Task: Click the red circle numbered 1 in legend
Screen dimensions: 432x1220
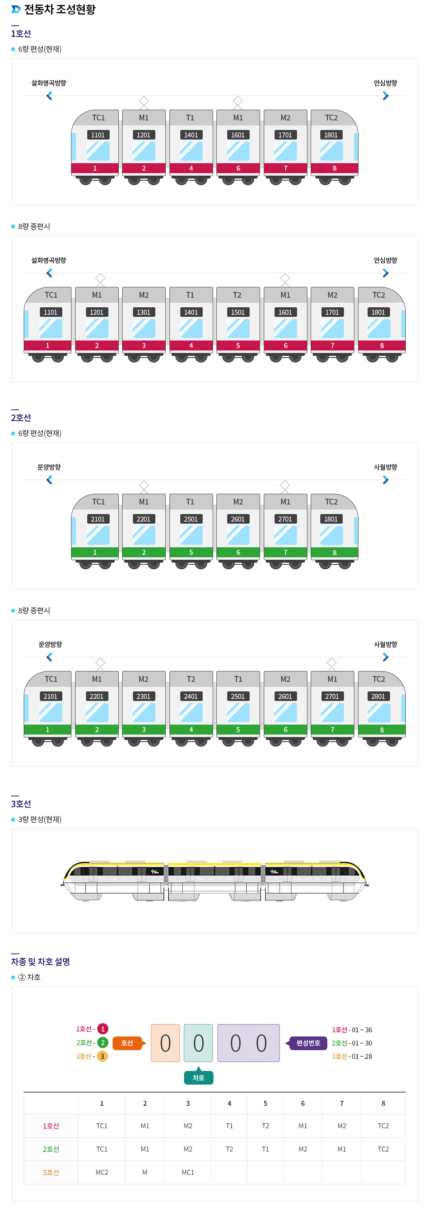Action: point(102,1029)
